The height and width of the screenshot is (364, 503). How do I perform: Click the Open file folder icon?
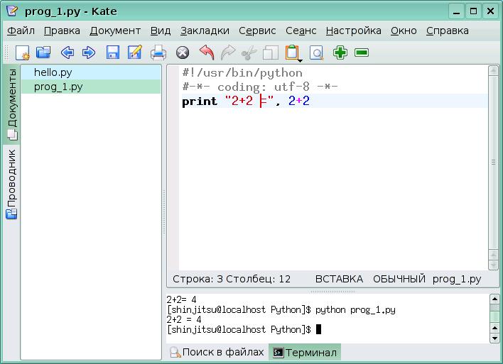click(43, 53)
